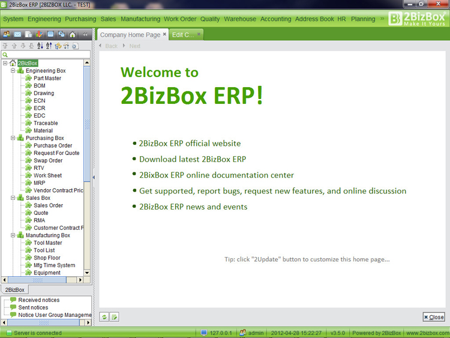Click www.2bizbox.com in status bar
The height and width of the screenshot is (338, 450).
pyautogui.click(x=428, y=333)
